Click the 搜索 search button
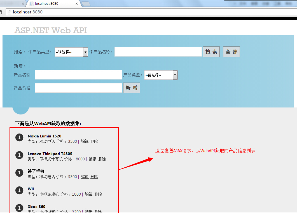This screenshot has width=297, height=213. point(211,52)
